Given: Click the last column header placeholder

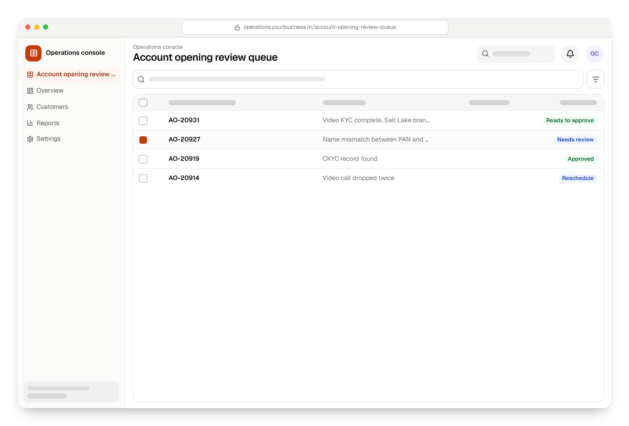Looking at the screenshot, I should pyautogui.click(x=578, y=103).
